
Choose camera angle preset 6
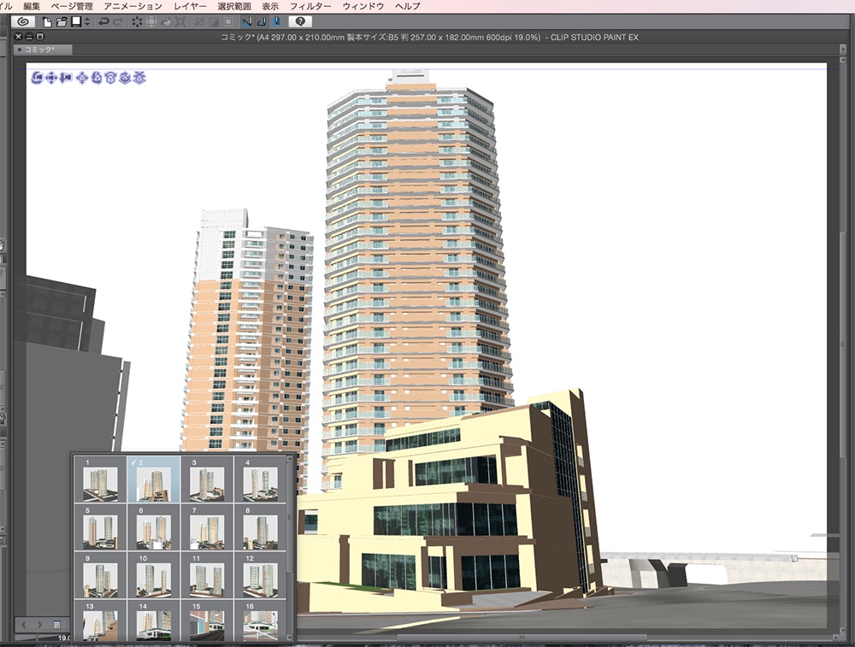coord(154,527)
